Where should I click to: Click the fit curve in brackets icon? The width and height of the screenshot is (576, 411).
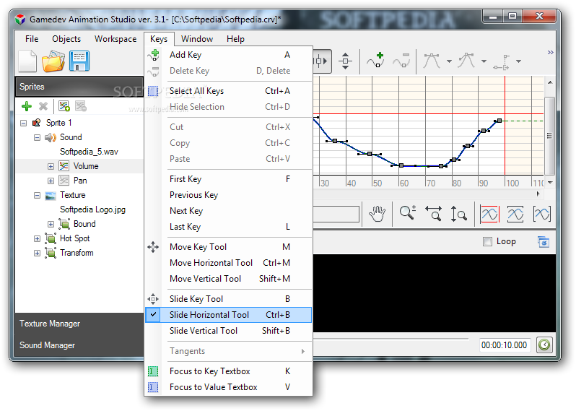(x=542, y=214)
